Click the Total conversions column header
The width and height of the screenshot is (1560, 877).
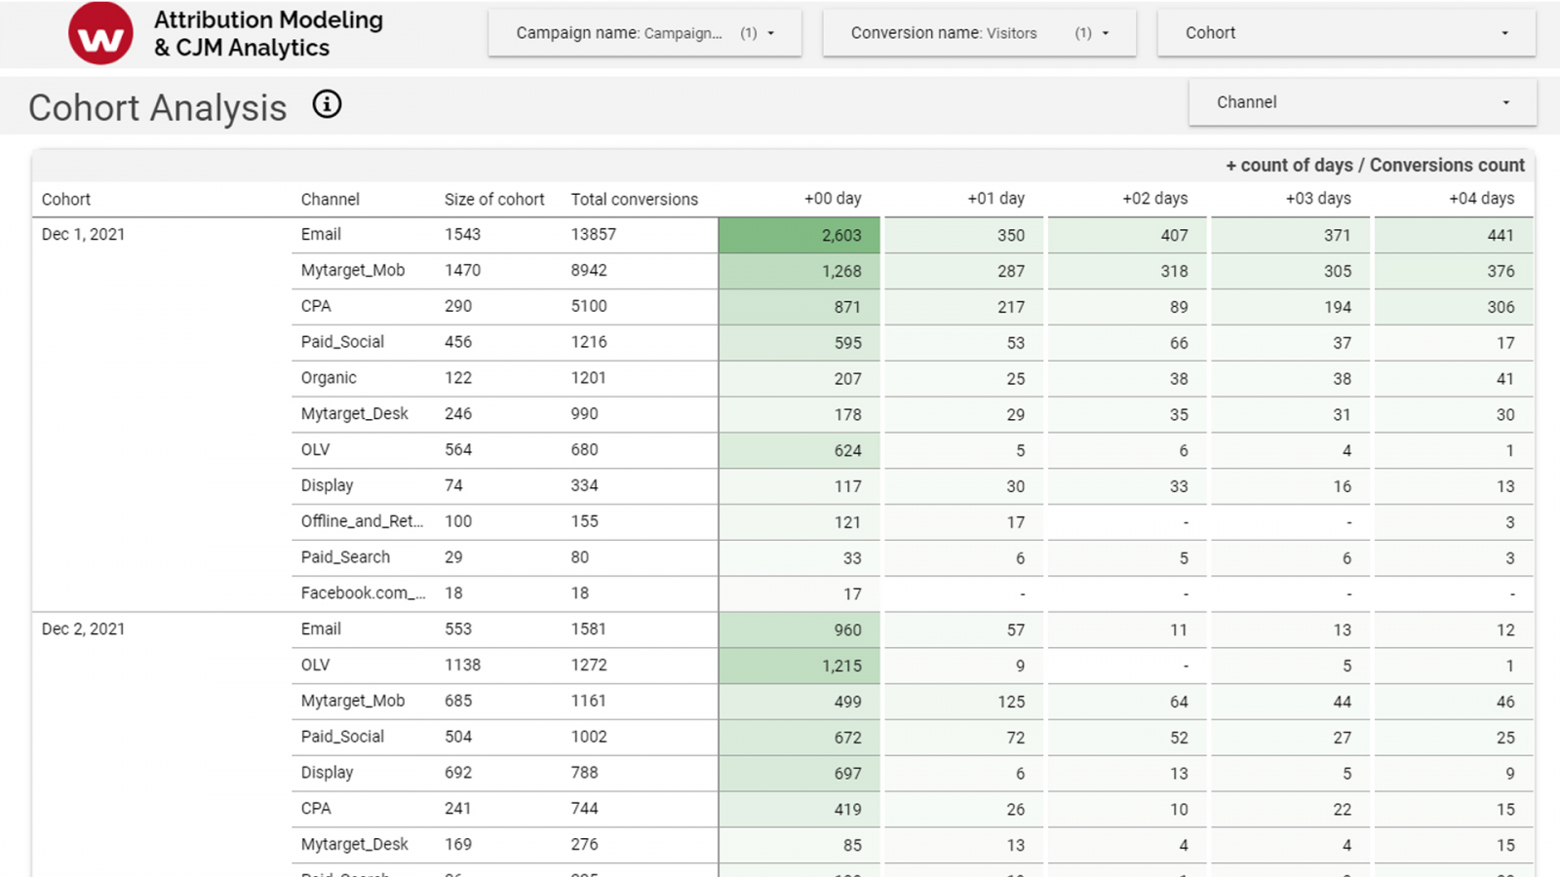coord(634,200)
